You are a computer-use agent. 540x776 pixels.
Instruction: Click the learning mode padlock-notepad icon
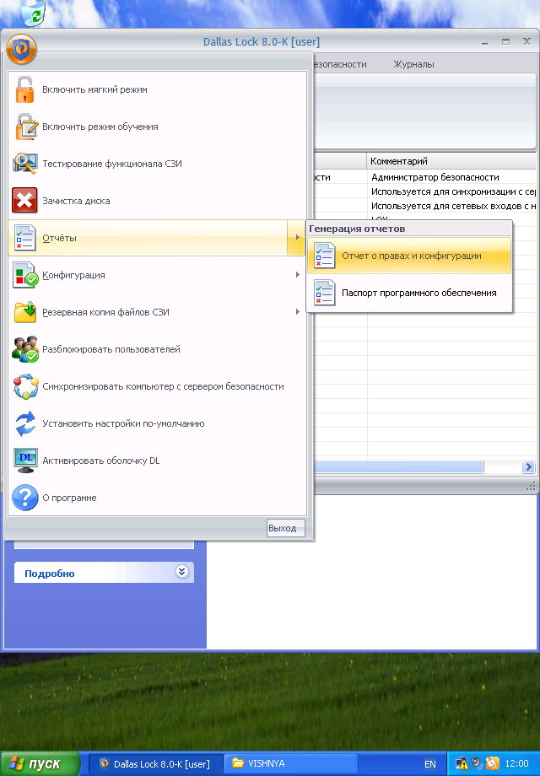(26, 127)
